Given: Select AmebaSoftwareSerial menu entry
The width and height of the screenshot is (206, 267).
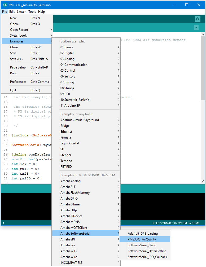Looking at the screenshot, I should tap(86, 234).
